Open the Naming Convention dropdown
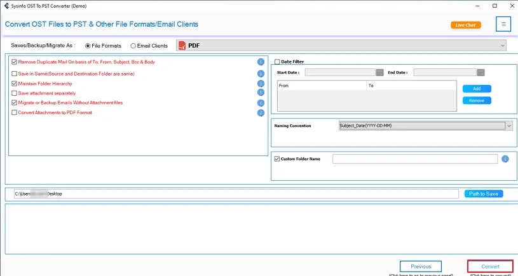This screenshot has height=276, width=518. pyautogui.click(x=509, y=126)
